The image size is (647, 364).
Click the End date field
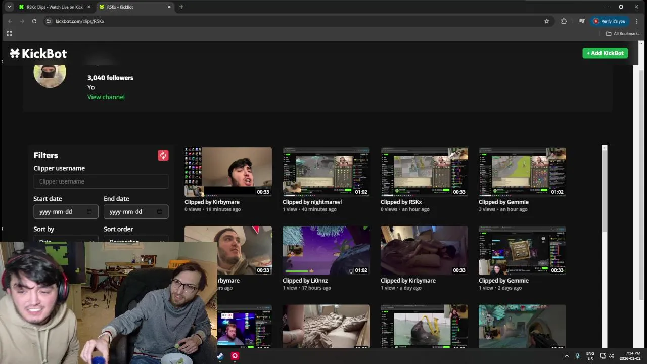[136, 212]
